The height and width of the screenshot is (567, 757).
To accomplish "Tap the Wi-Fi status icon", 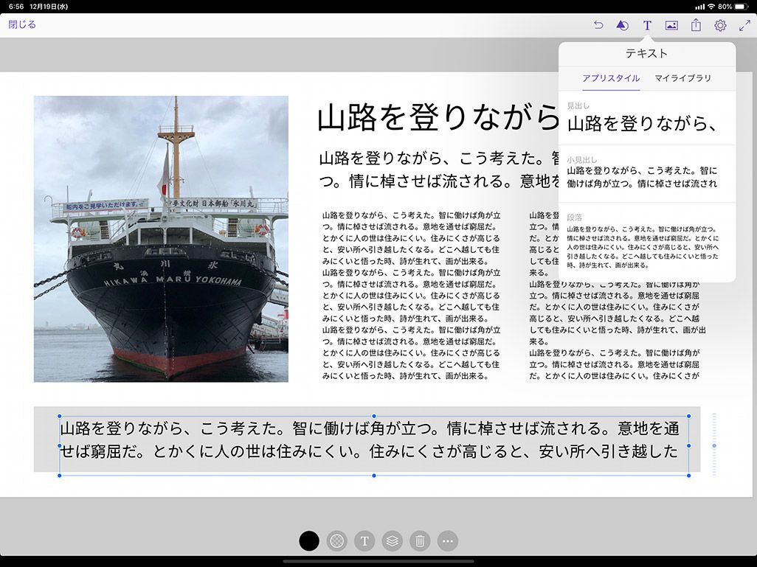I will (711, 7).
